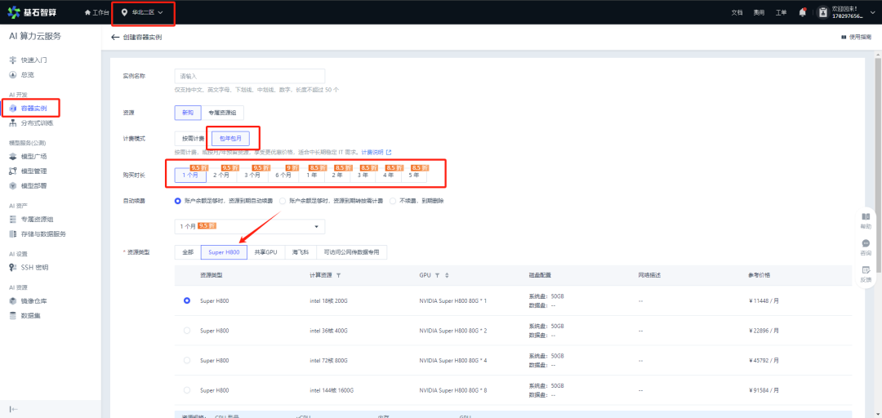
Task: Click the 模型广场 sidebar icon
Action: click(13, 157)
